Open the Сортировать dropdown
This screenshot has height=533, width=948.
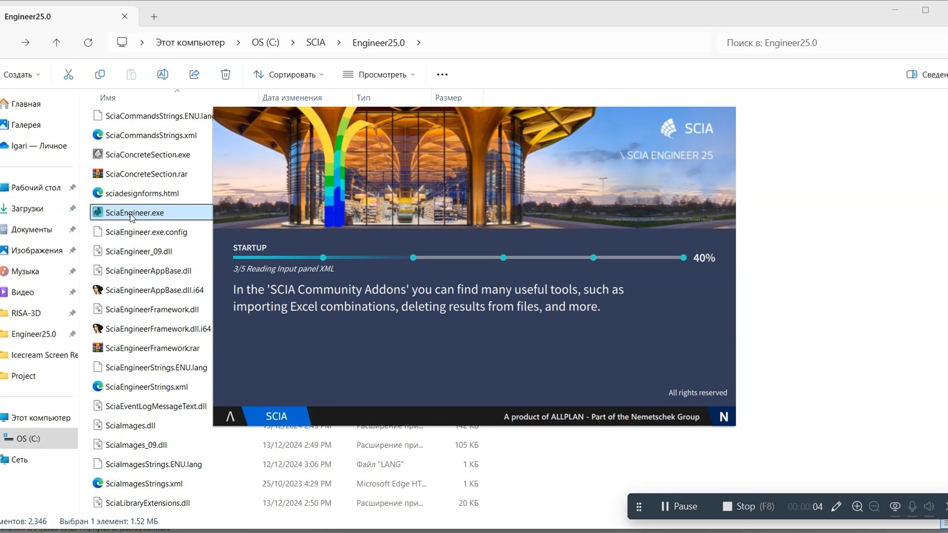[x=289, y=74]
